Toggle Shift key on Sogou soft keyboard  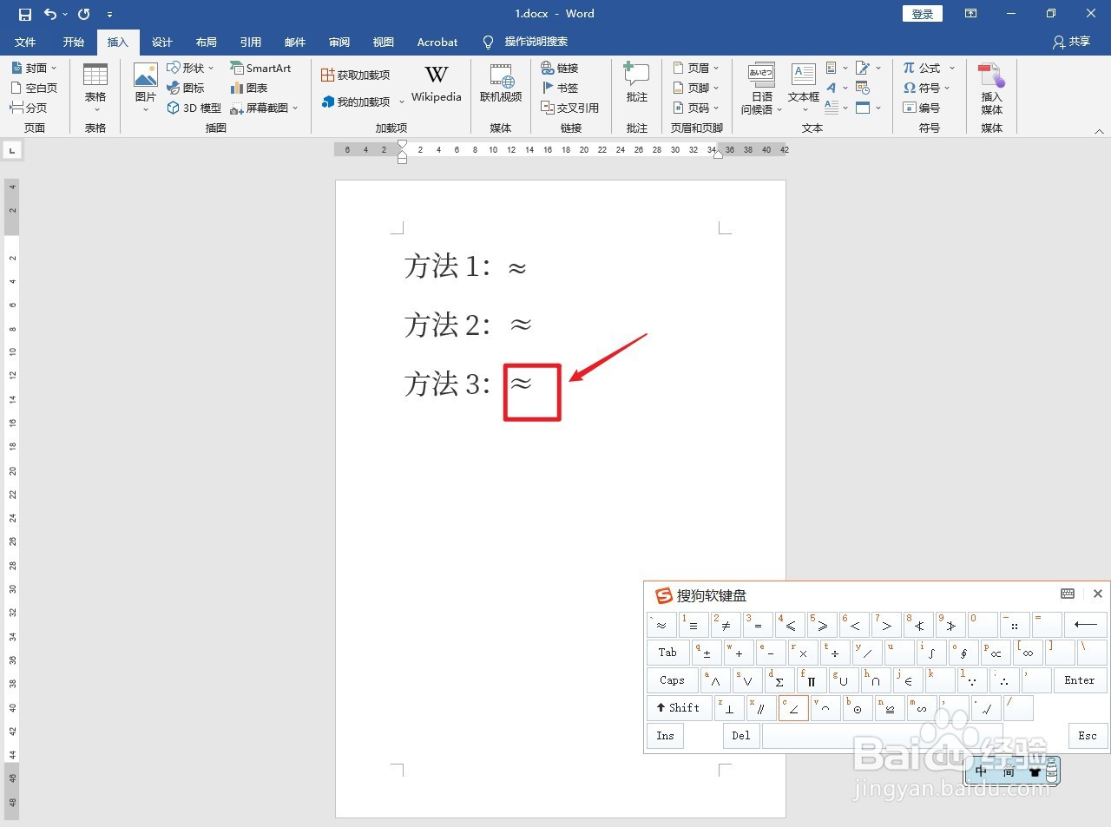pyautogui.click(x=678, y=708)
